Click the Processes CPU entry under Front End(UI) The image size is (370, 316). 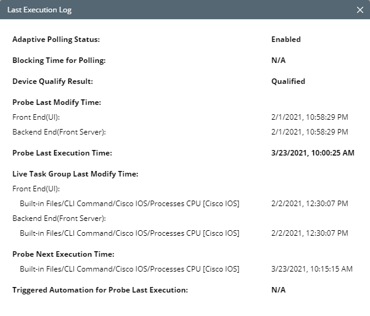pos(129,204)
